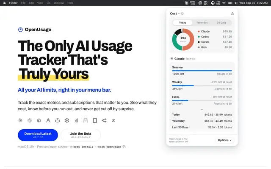Copy the brew install command
271x169 pixels.
[x=124, y=147]
